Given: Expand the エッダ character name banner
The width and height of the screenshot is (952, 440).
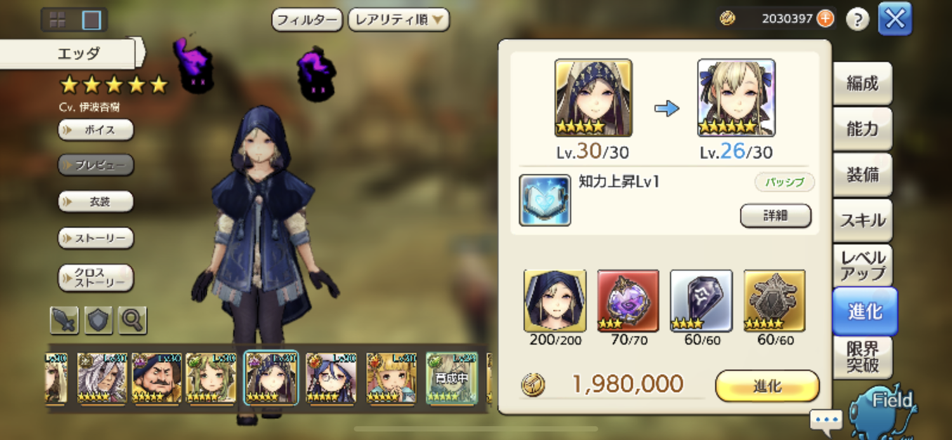Looking at the screenshot, I should coord(72,53).
